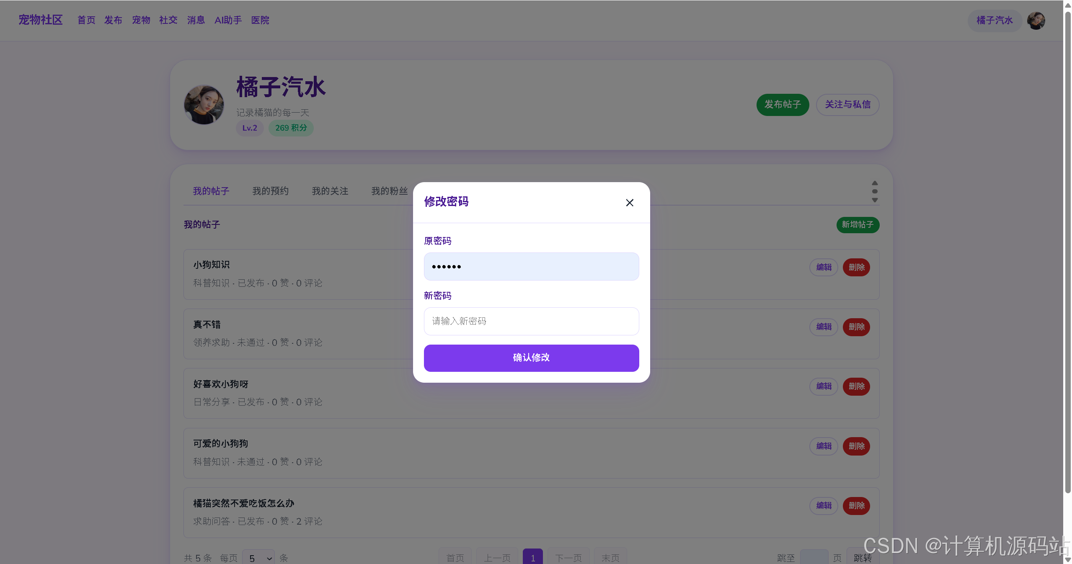Click the 橘子汽水 username pill at top right
Viewport: 1072px width, 564px height.
pyautogui.click(x=995, y=21)
